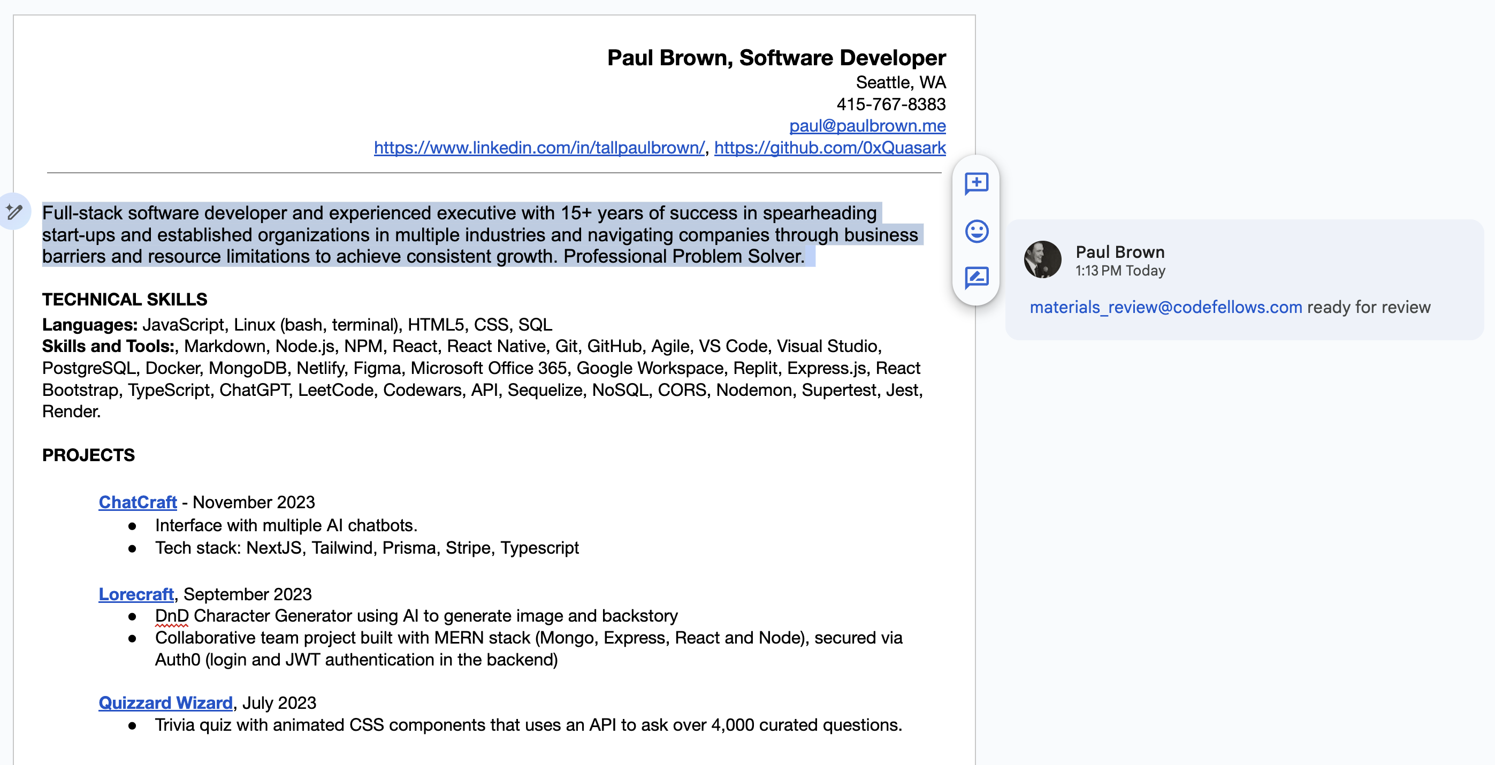Click the emoji reaction icon

(976, 231)
